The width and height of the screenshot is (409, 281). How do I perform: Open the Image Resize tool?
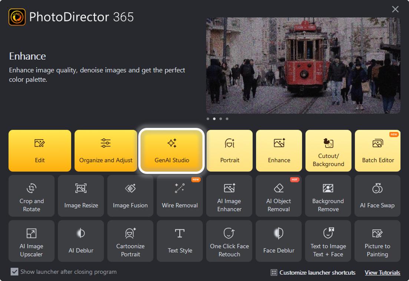click(81, 196)
